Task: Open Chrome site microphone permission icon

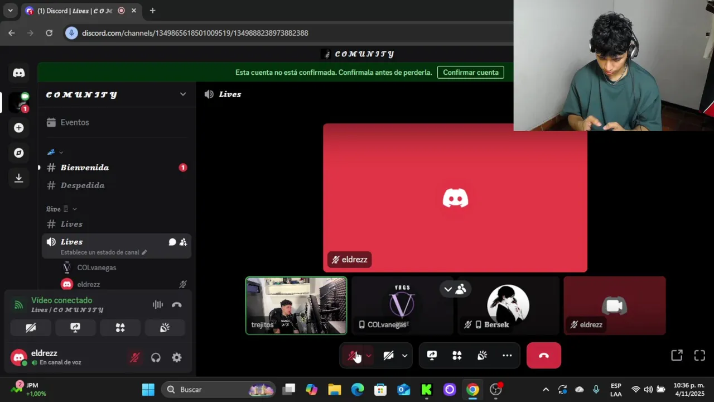Action: [71, 33]
